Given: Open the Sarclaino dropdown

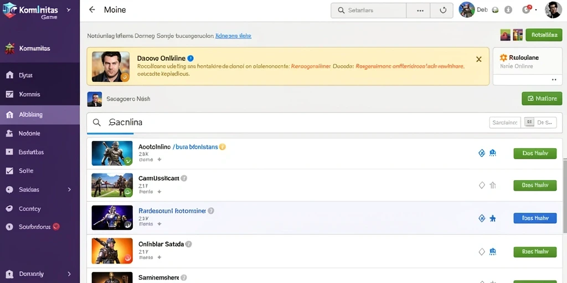Looking at the screenshot, I should pyautogui.click(x=505, y=122).
